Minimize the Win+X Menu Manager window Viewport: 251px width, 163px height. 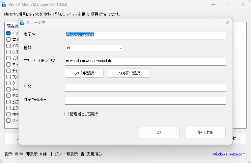click(213, 5)
